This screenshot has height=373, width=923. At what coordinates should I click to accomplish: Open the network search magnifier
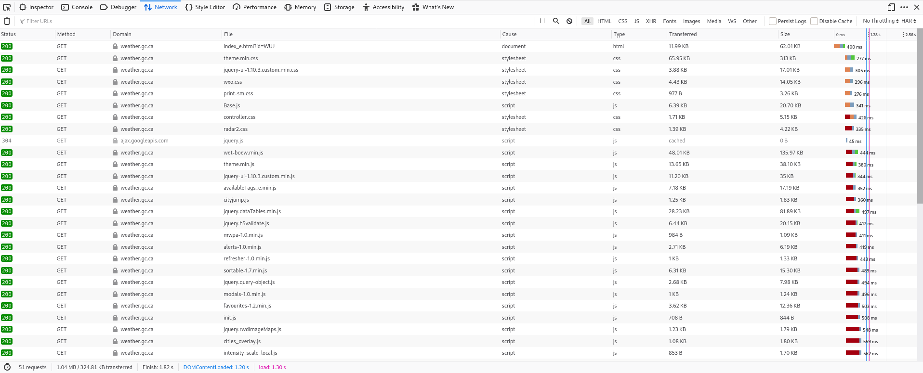tap(556, 21)
